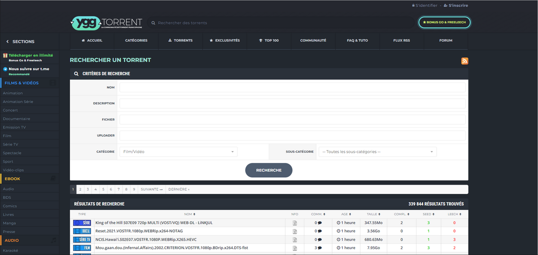Click the Bonus Go & Freeleech button

444,22
